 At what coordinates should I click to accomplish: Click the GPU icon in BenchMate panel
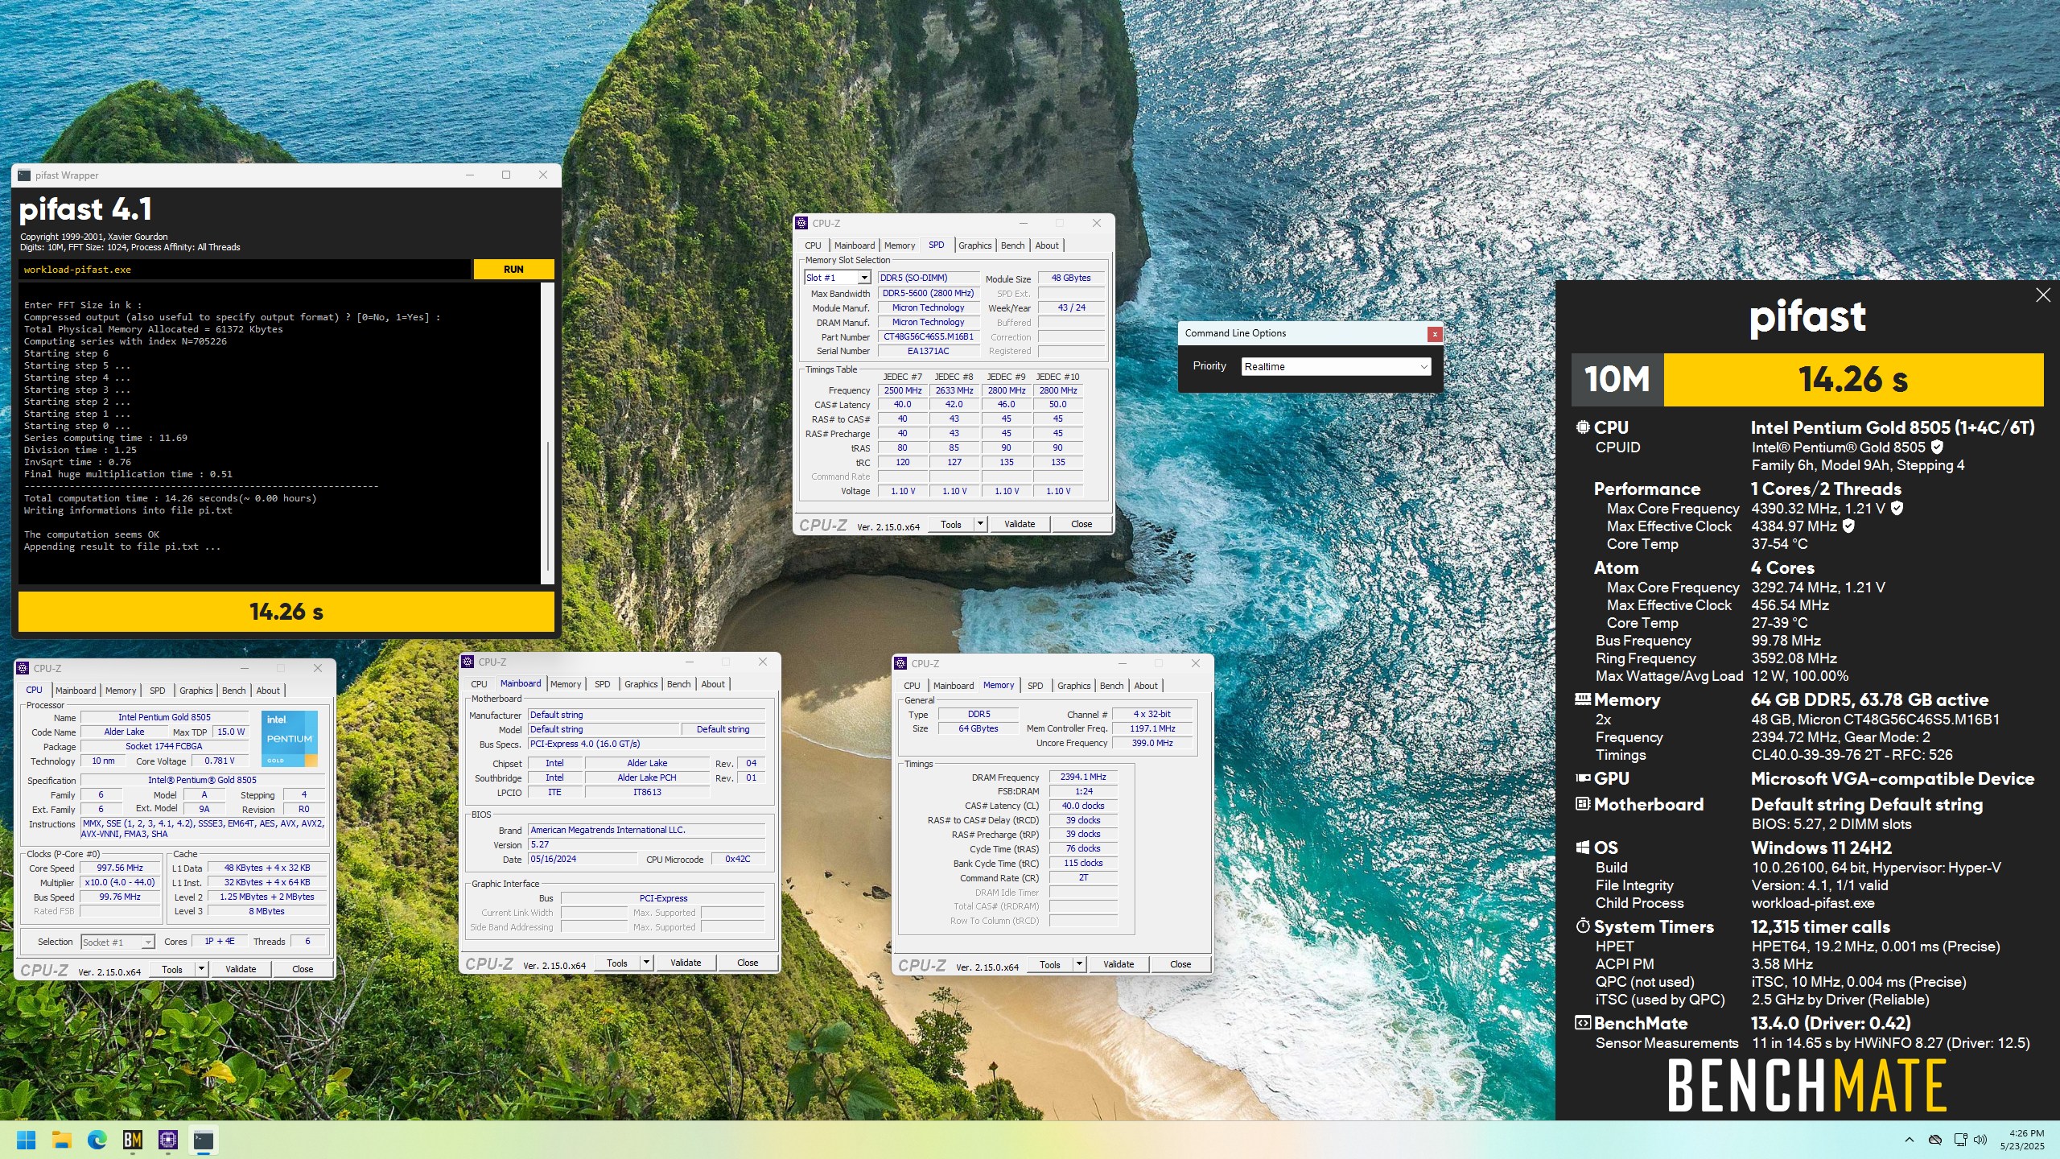point(1583,778)
